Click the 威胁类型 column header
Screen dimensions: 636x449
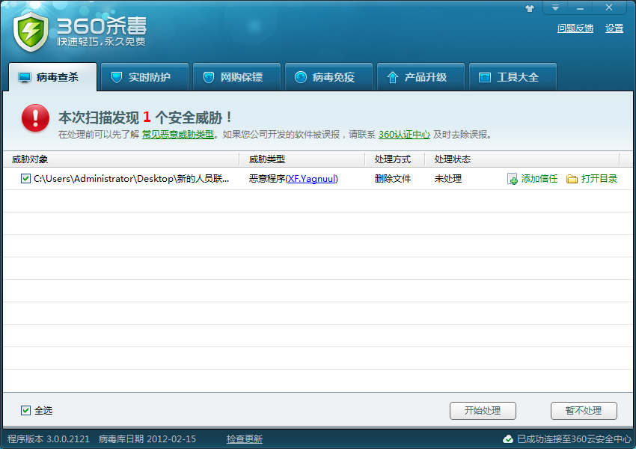tap(302, 159)
